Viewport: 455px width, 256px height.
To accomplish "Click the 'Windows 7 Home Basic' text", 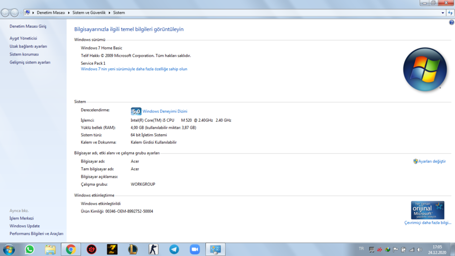I will [x=102, y=48].
